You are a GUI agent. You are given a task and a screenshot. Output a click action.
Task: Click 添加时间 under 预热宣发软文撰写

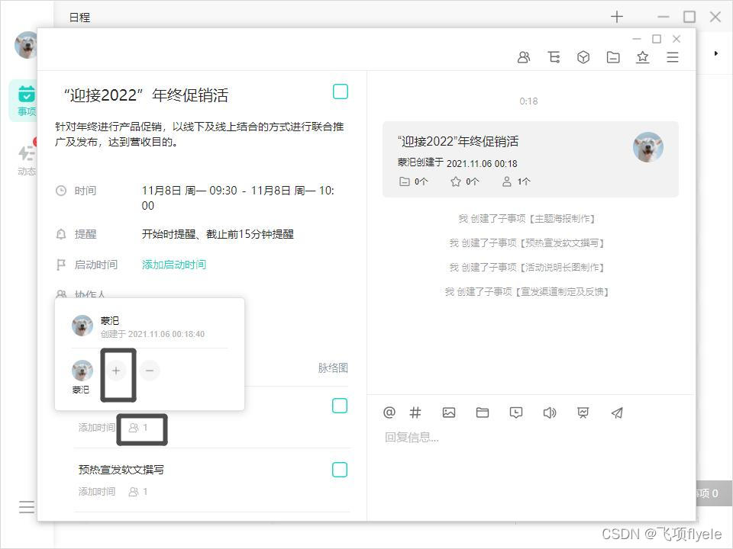[x=97, y=492]
